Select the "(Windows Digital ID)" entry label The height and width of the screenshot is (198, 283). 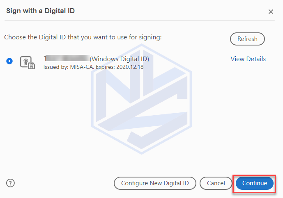[120, 59]
